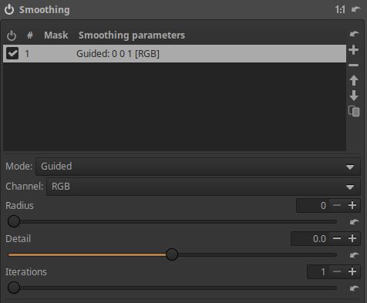367x303 pixels.
Task: Uncheck the instance 1 enable checkbox
Action: (x=12, y=53)
